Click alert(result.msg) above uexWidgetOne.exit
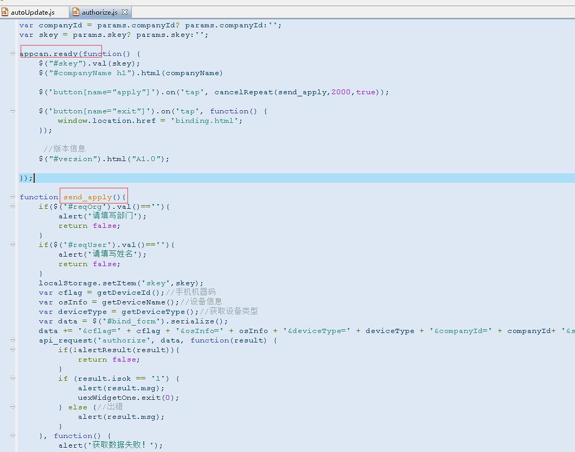The width and height of the screenshot is (575, 452). [121, 388]
